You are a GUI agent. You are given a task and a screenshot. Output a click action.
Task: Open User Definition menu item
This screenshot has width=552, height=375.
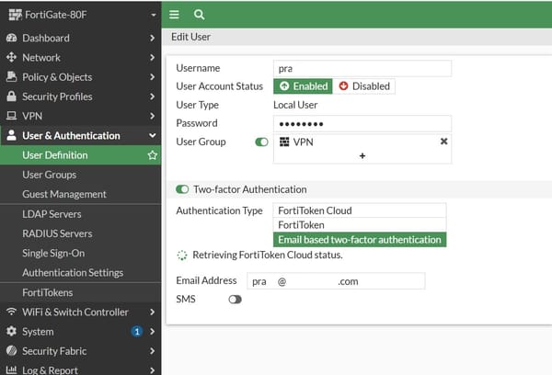coord(81,155)
